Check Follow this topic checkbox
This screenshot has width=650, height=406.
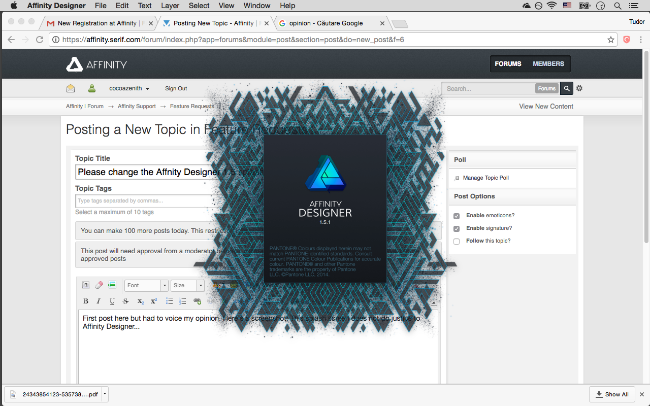pos(457,241)
